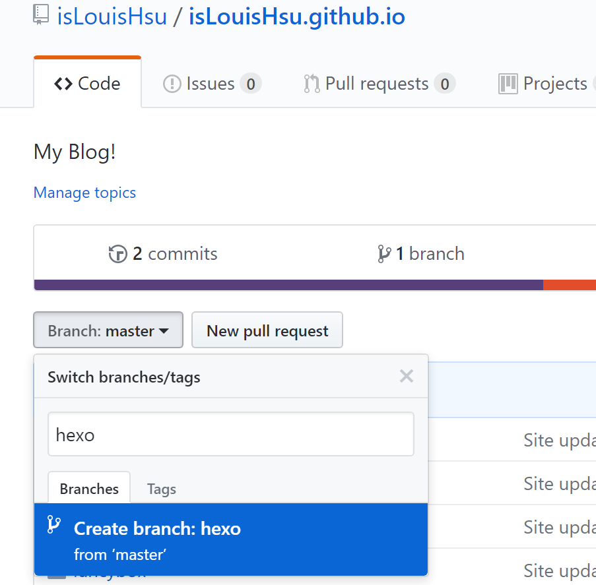Toggle the Branch: master dropdown
The width and height of the screenshot is (596, 585).
tap(108, 330)
